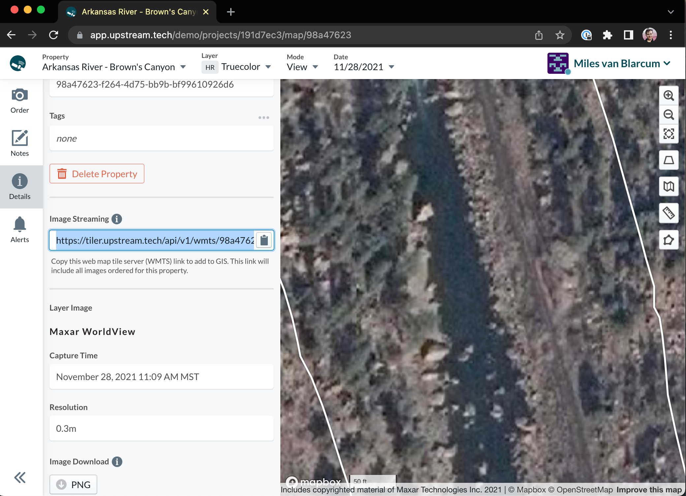
Task: Click the HR layer badge
Action: coord(210,67)
